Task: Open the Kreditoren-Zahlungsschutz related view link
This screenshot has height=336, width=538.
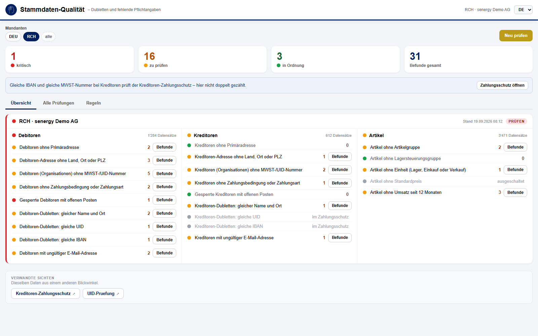Action: pos(45,294)
